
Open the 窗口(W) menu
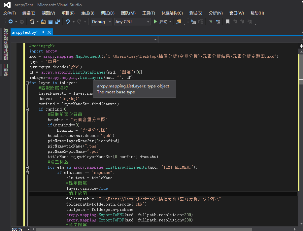click(237, 13)
